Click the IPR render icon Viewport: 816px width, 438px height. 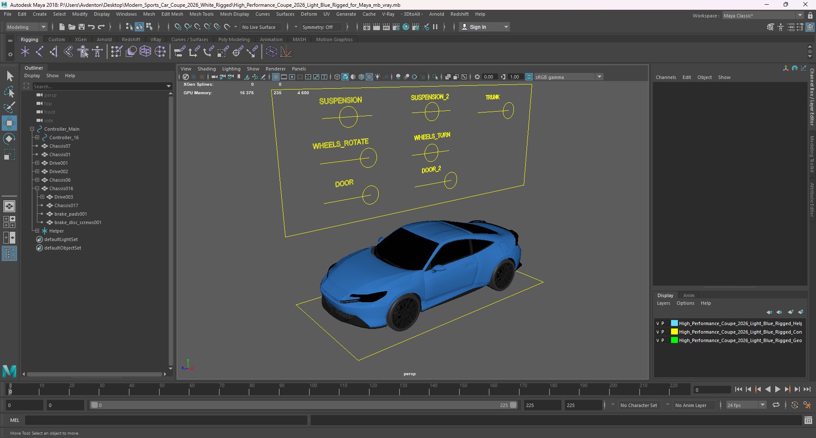pos(386,27)
